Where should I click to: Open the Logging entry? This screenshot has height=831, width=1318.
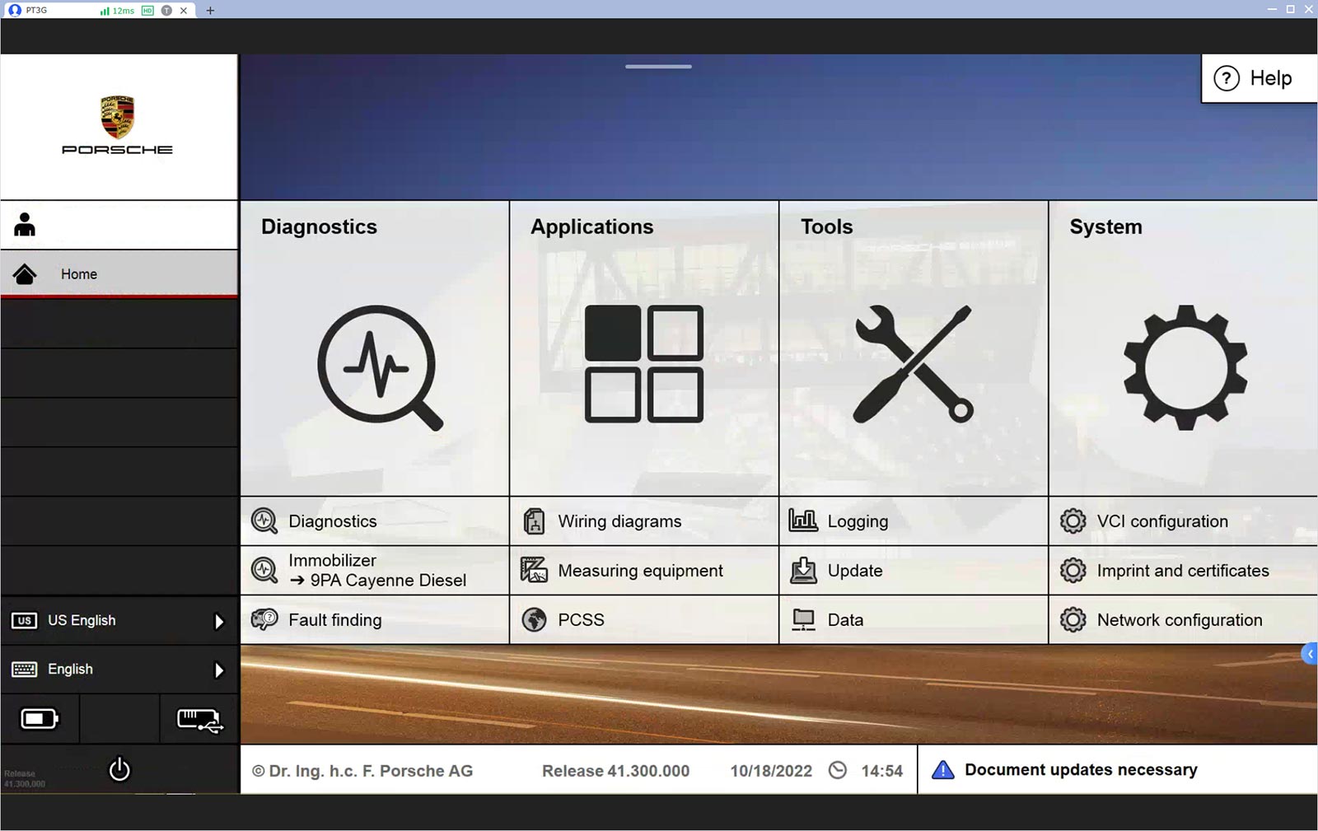click(914, 521)
